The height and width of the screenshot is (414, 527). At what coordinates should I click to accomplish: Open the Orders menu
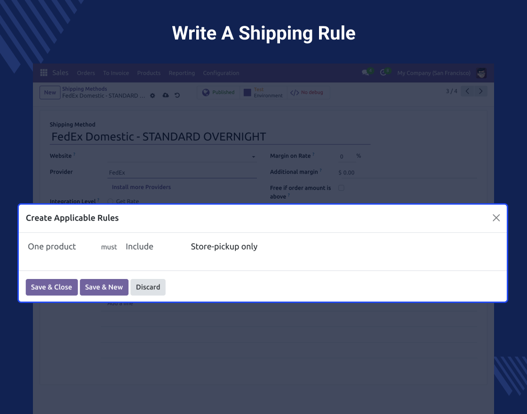(86, 73)
